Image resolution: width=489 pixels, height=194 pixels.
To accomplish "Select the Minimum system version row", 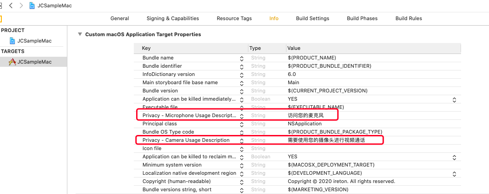I will (x=297, y=165).
